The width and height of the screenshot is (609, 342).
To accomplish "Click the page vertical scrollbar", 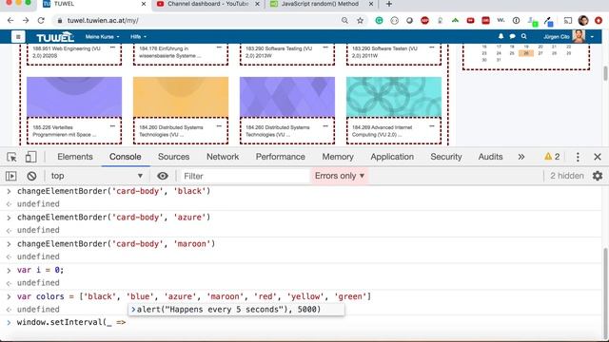I will (x=605, y=73).
